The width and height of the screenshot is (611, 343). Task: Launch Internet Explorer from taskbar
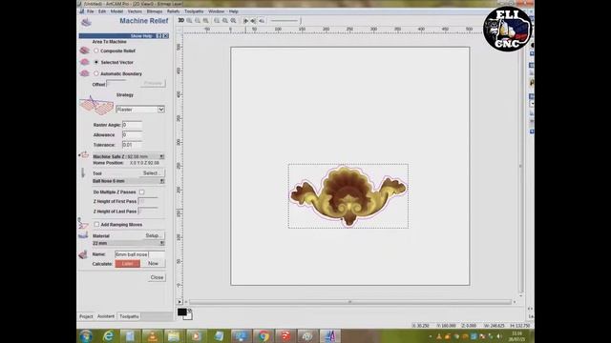[108, 336]
